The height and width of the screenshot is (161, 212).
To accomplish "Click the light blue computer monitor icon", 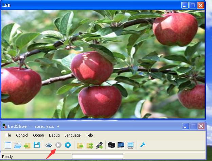I will tap(130, 145).
